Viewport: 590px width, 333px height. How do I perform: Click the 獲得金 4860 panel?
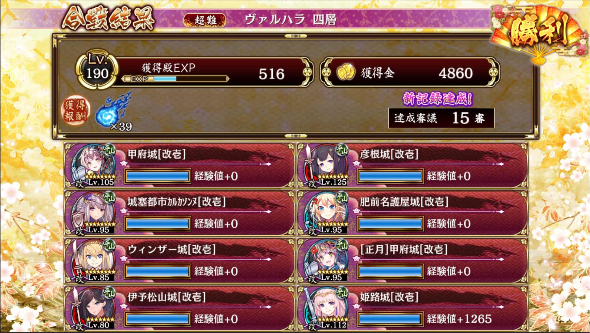[410, 72]
